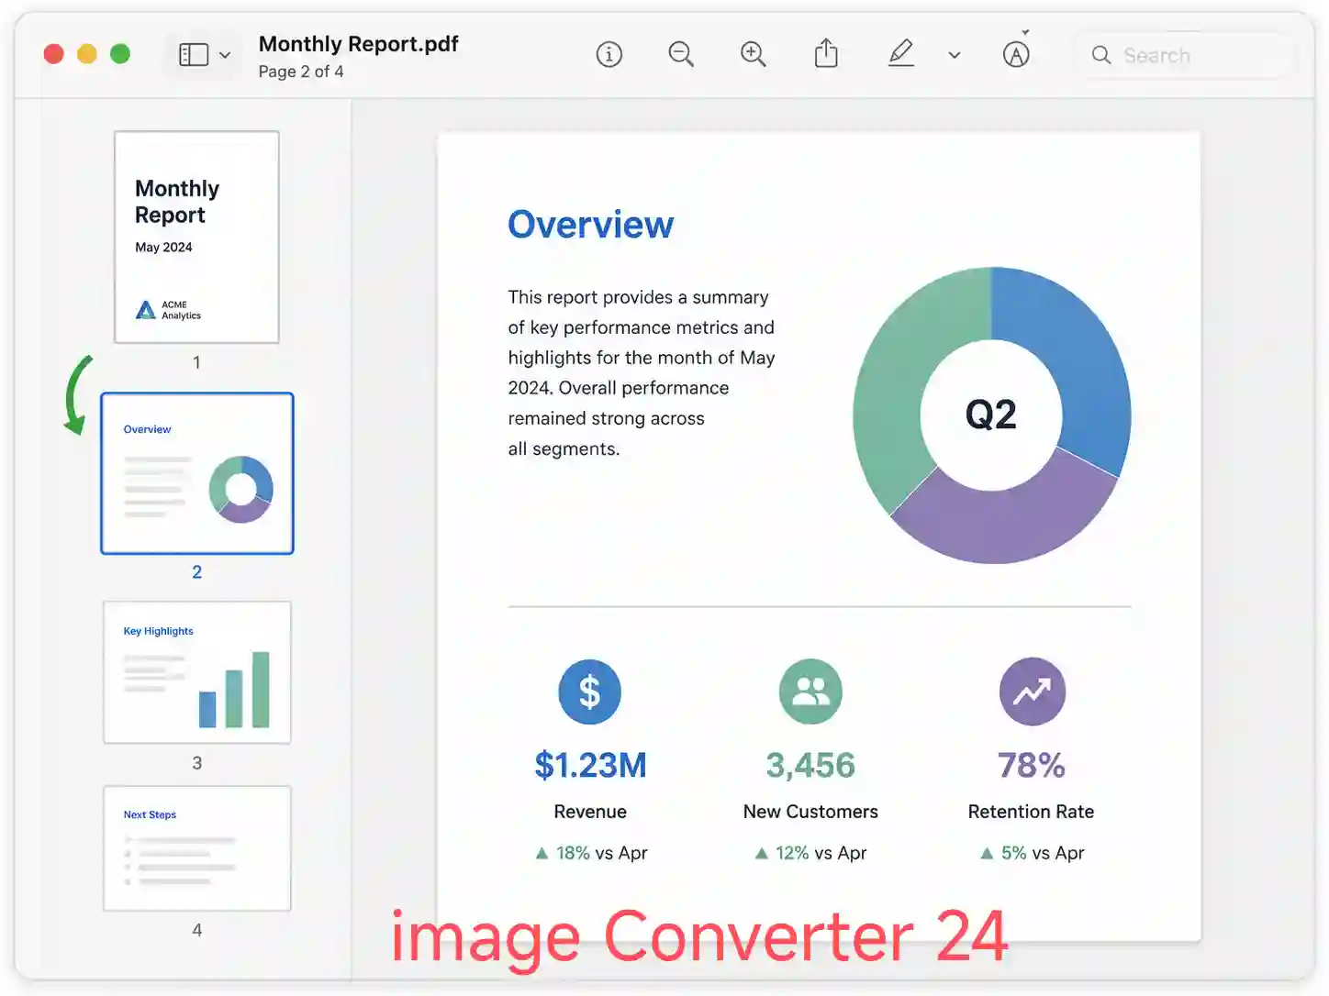Click the form-filling A circle icon
1329x996 pixels.
pos(1016,55)
